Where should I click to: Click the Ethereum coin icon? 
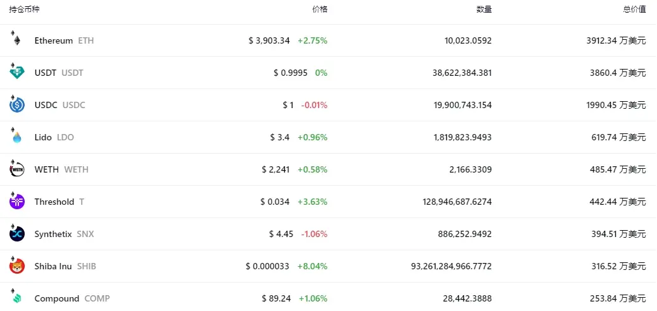click(16, 40)
